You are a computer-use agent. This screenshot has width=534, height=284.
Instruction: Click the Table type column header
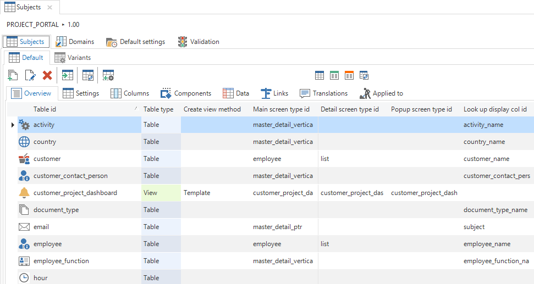click(x=158, y=109)
